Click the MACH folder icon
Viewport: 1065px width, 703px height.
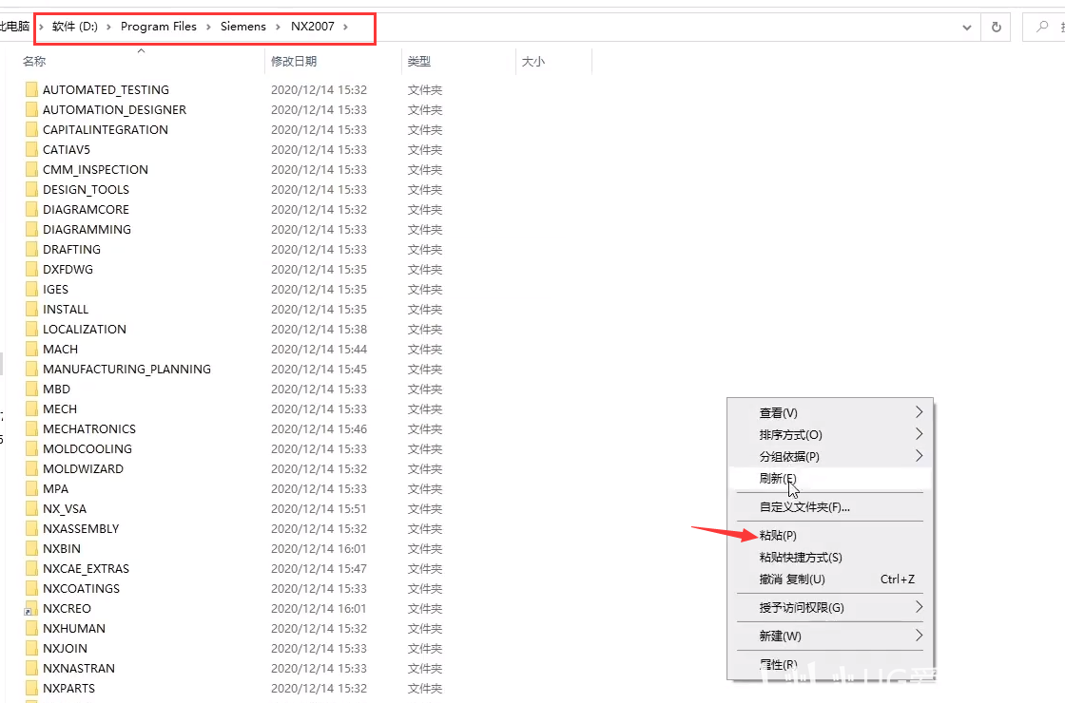tap(31, 349)
